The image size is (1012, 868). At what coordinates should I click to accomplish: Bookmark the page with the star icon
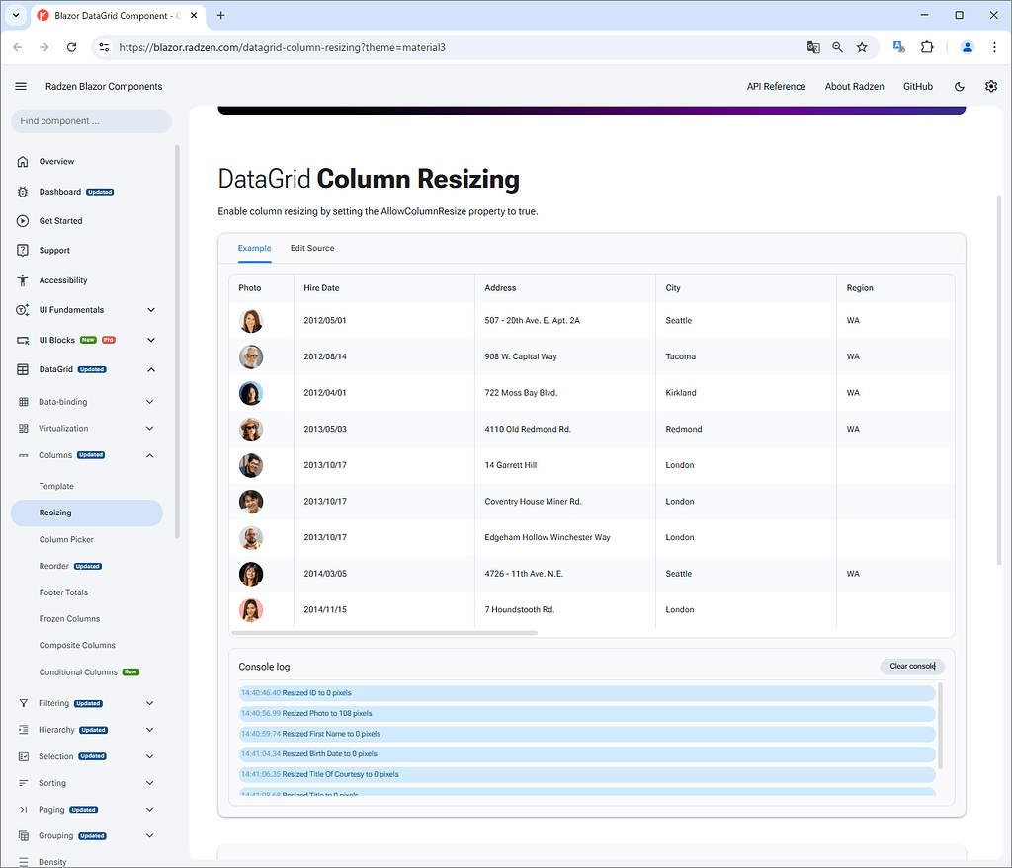click(x=861, y=46)
